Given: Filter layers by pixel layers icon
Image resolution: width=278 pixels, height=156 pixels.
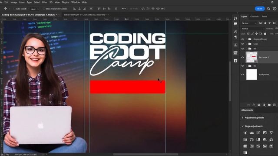Looking at the screenshot, I should 261,23.
